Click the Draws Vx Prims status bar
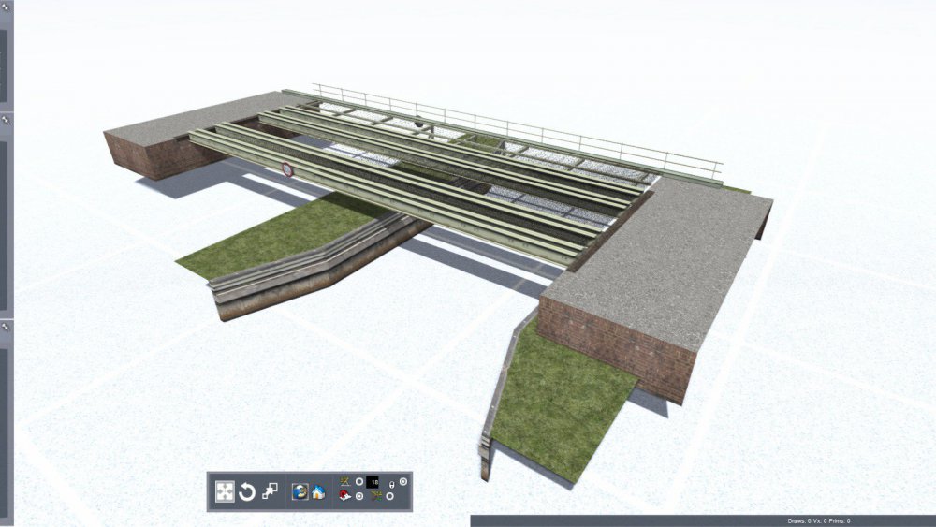Screen dimensions: 936x527 coord(818,520)
